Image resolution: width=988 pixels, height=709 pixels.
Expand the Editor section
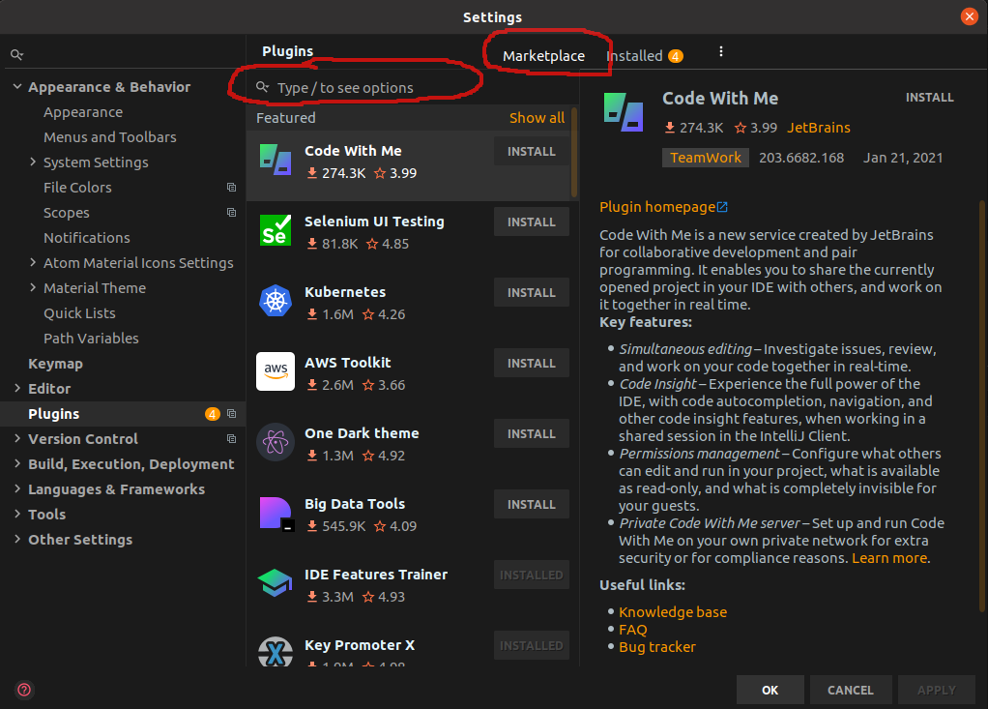[x=17, y=388]
